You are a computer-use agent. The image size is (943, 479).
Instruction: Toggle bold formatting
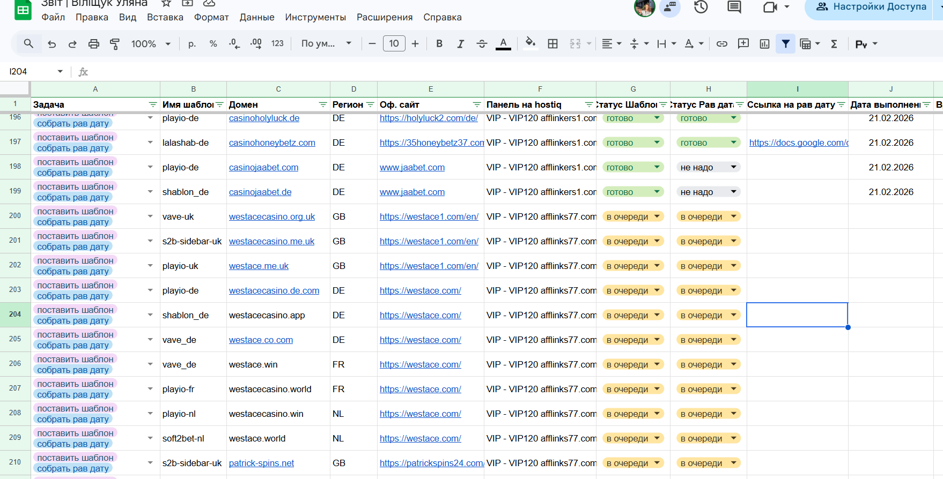point(439,44)
